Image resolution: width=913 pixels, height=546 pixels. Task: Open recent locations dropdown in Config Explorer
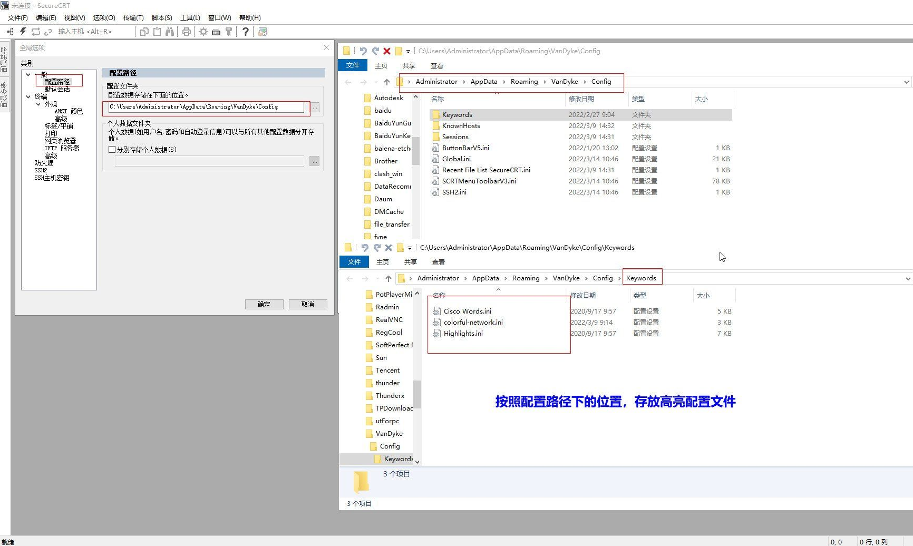376,82
